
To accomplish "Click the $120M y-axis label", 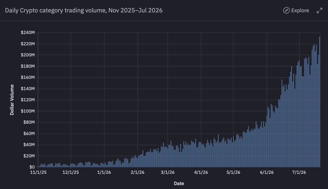I will [28, 100].
